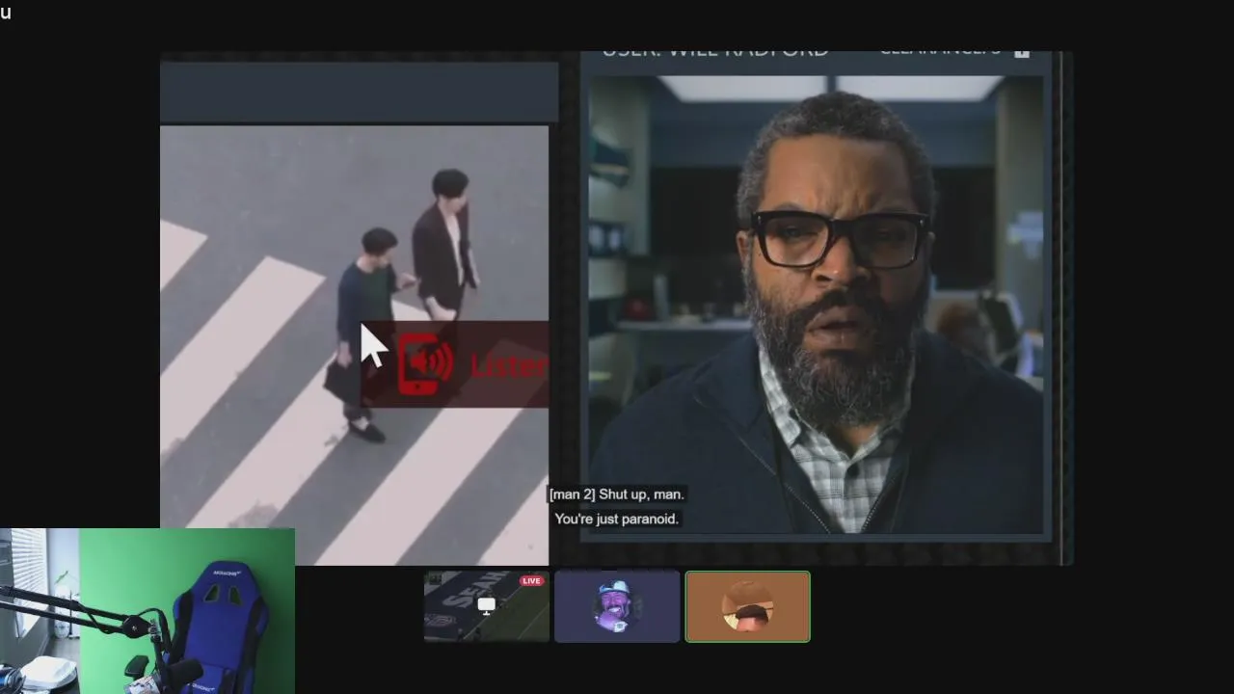Click the small white icon beside the clearance label
Viewport: 1234px width, 694px height.
pos(1022,54)
